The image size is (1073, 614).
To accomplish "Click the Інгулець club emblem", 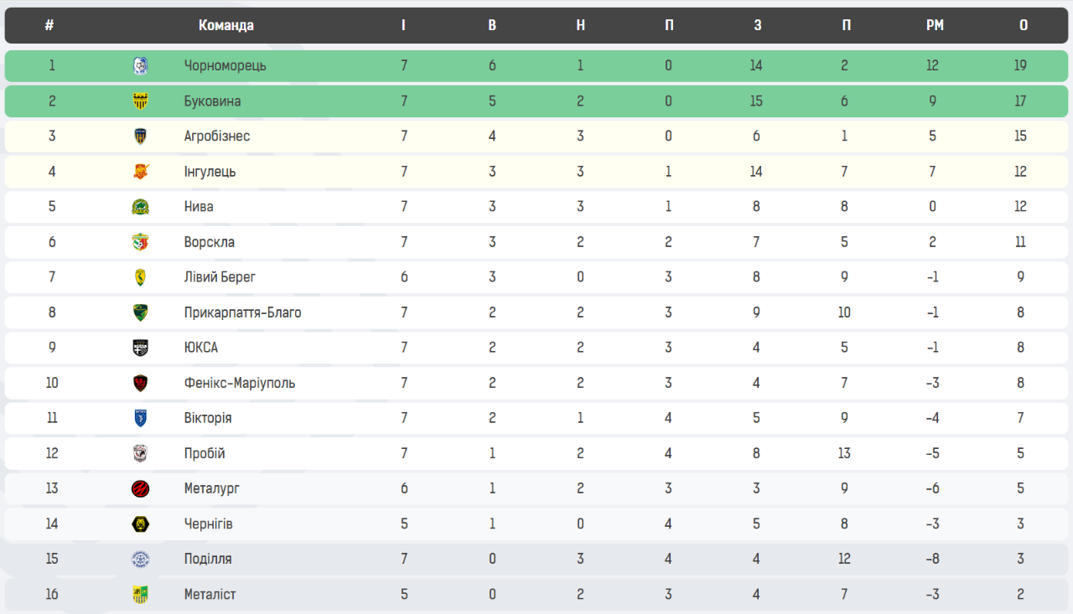I will coord(141,172).
